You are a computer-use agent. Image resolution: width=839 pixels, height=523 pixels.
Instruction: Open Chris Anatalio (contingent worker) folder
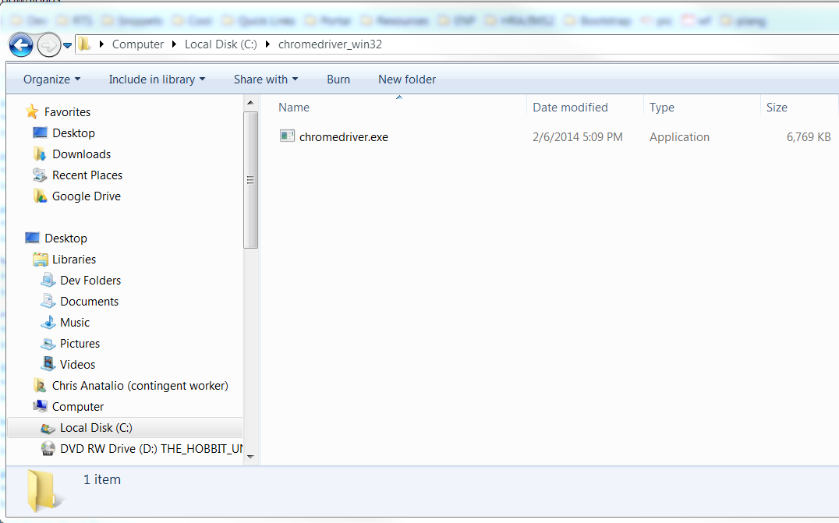pyautogui.click(x=140, y=386)
